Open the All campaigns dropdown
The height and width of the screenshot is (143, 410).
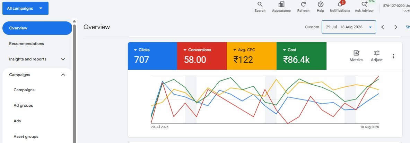click(25, 8)
